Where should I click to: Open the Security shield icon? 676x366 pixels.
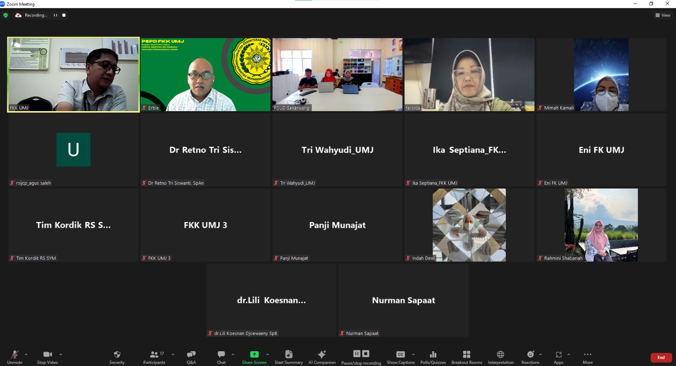pos(117,355)
